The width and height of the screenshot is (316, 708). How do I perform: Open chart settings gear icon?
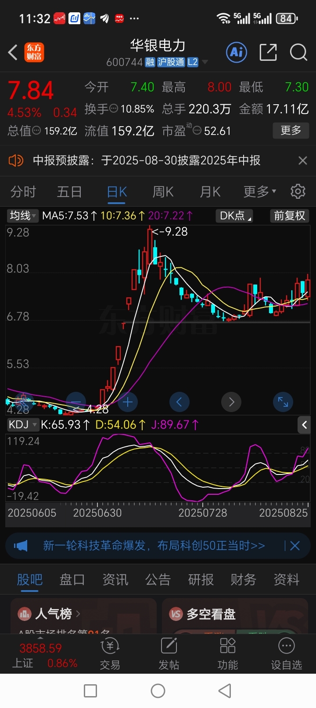[x=298, y=191]
